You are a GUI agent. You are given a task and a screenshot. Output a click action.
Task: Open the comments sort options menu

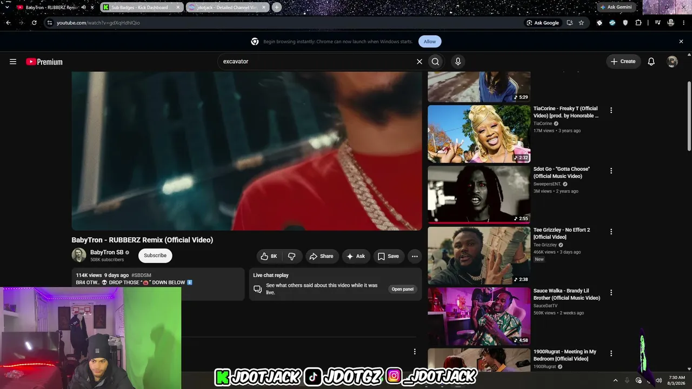click(x=415, y=352)
